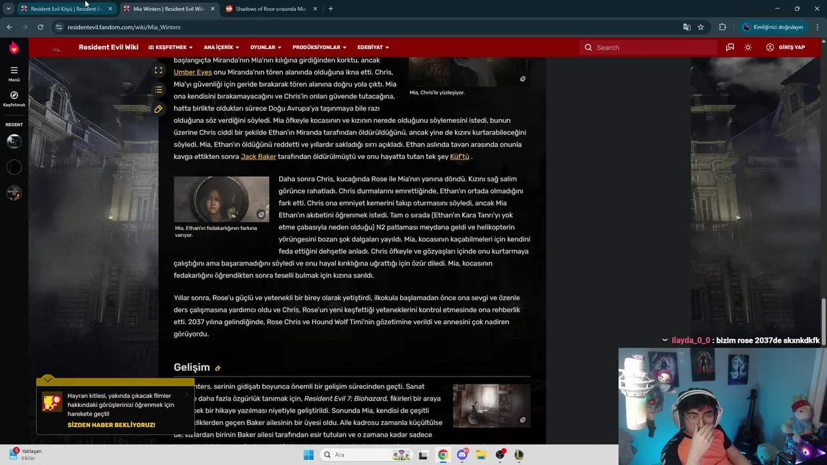Screen dimensions: 827x465
Task: Open the Keşfetmek compass in sidebar
Action: [14, 95]
